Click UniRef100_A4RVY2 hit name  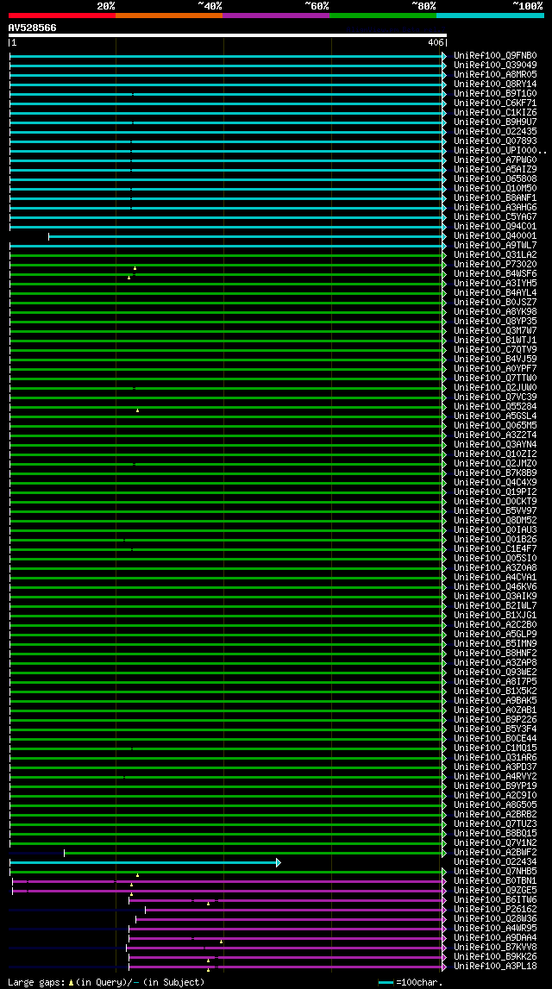[495, 776]
